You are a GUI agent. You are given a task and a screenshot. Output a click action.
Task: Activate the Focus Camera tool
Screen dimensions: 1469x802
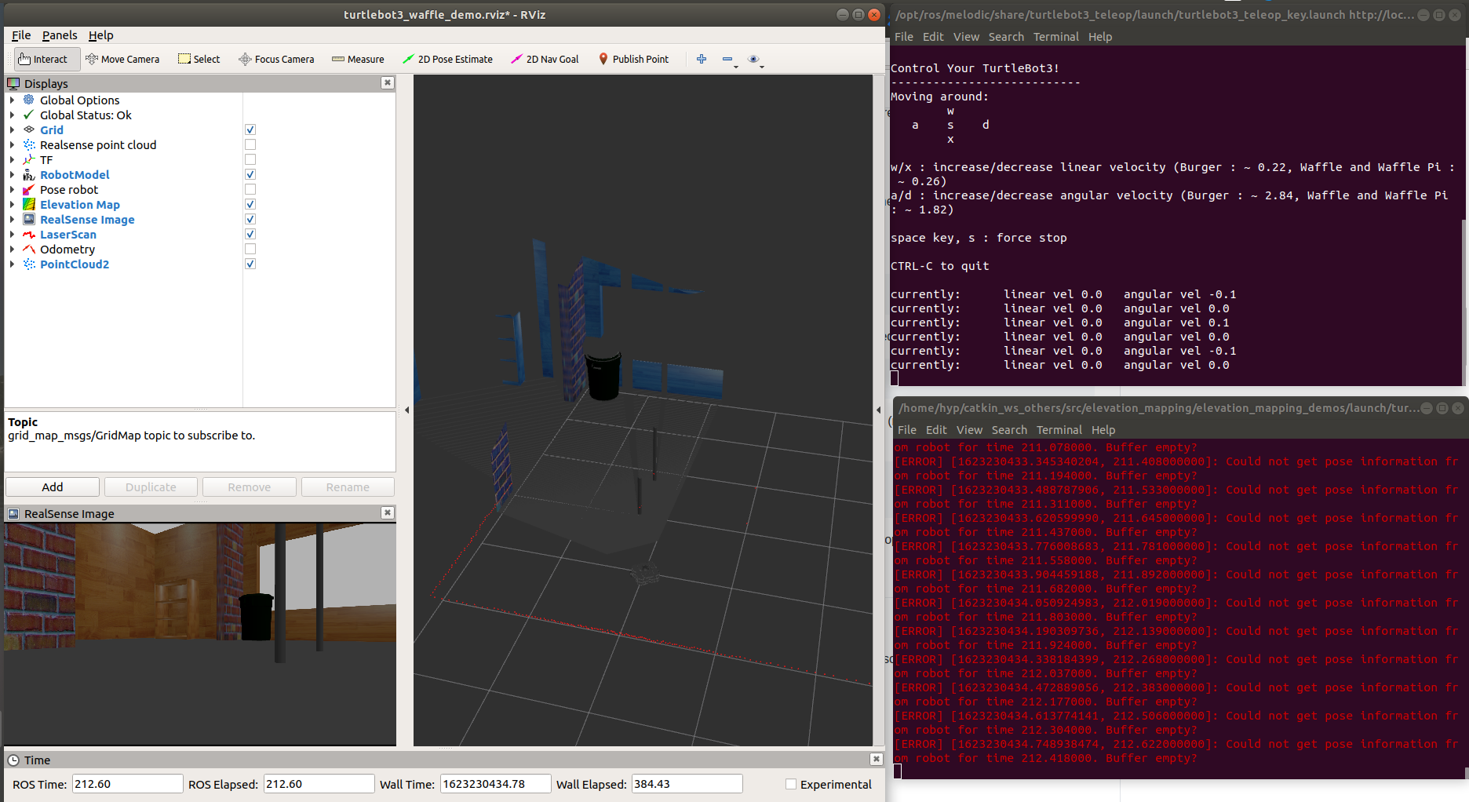coord(276,59)
